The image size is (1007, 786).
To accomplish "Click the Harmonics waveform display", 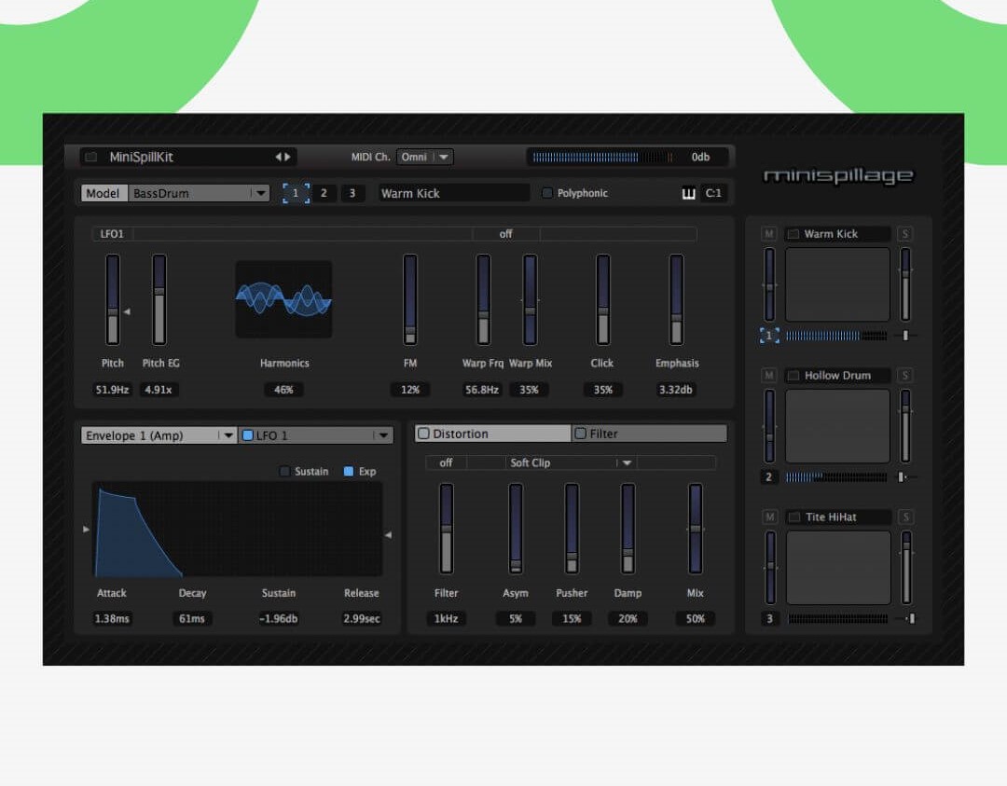I will [x=283, y=299].
